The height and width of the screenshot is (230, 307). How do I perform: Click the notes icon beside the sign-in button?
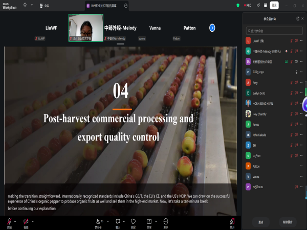[265, 5]
